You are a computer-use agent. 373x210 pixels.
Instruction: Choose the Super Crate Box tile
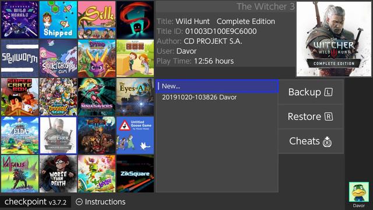[x=19, y=97]
